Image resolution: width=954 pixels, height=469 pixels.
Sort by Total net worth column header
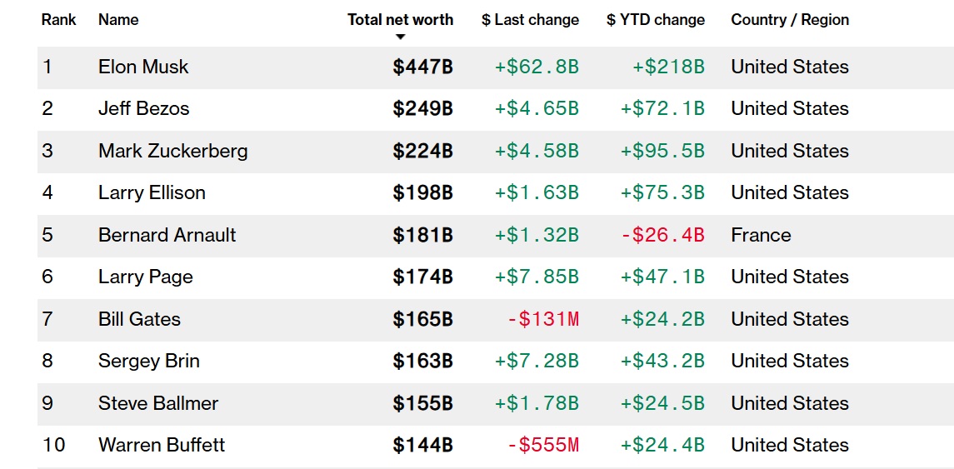(400, 19)
